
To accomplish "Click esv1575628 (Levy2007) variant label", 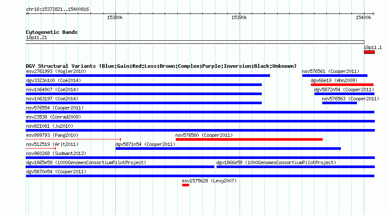I will pos(209,181).
